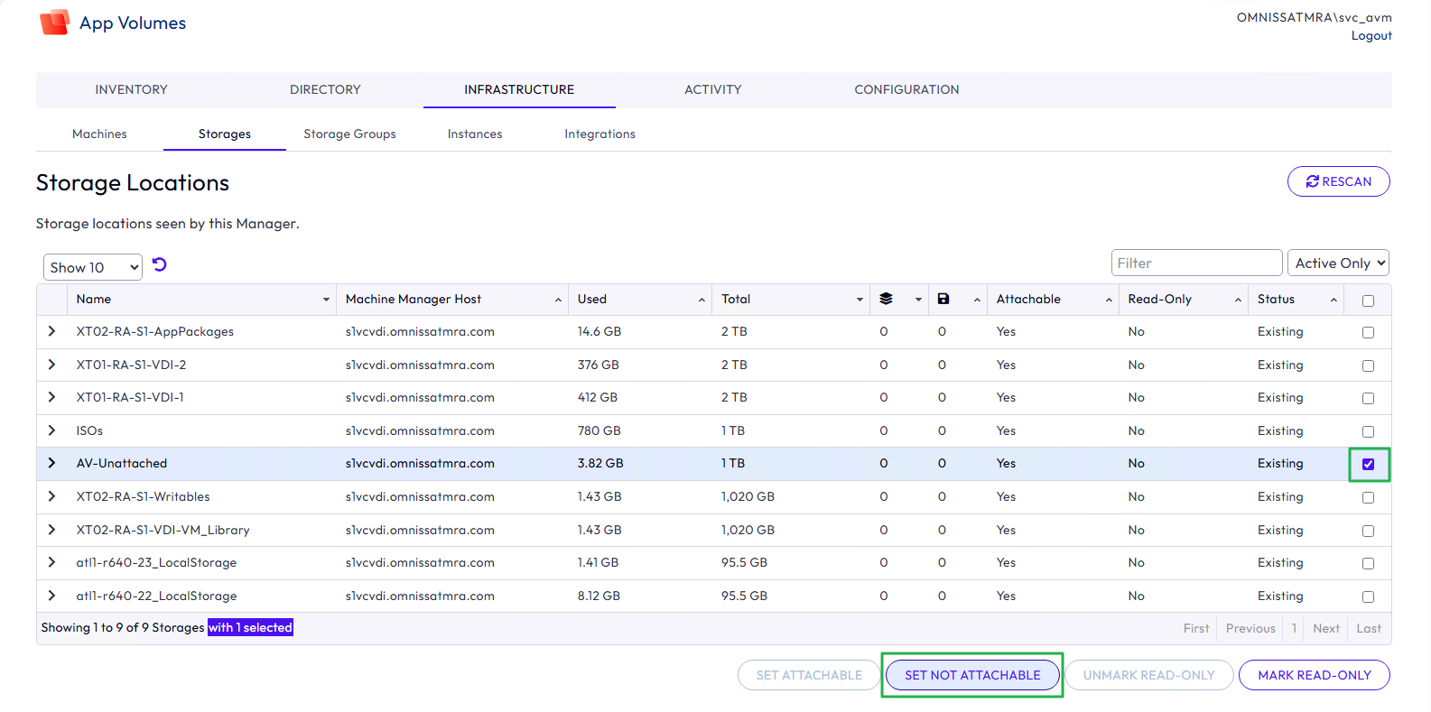Check the ISOs storage row checkbox
The width and height of the screenshot is (1431, 712).
(1368, 431)
